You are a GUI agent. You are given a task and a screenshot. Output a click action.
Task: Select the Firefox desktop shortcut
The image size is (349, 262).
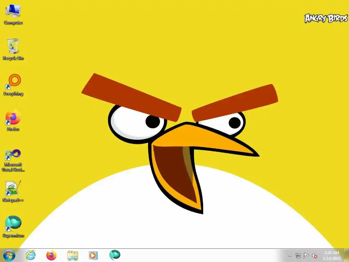click(13, 120)
